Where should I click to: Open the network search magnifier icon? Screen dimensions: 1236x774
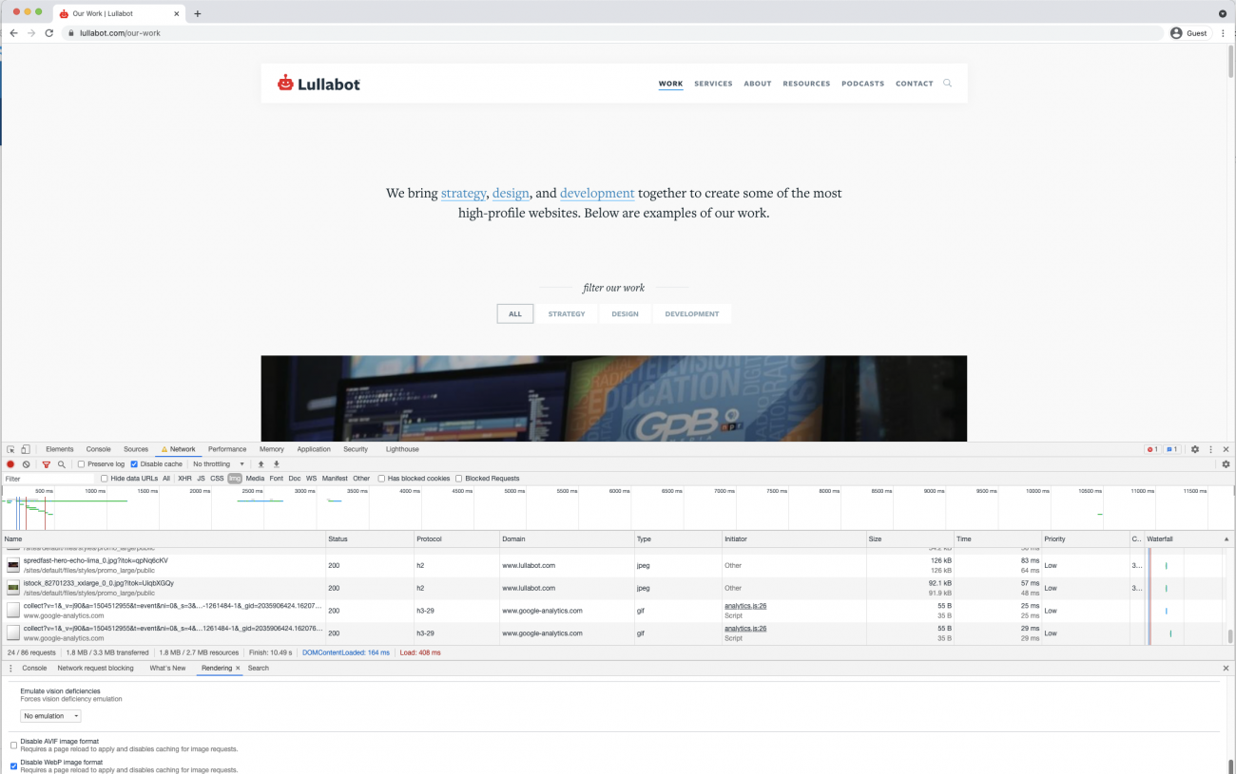62,464
